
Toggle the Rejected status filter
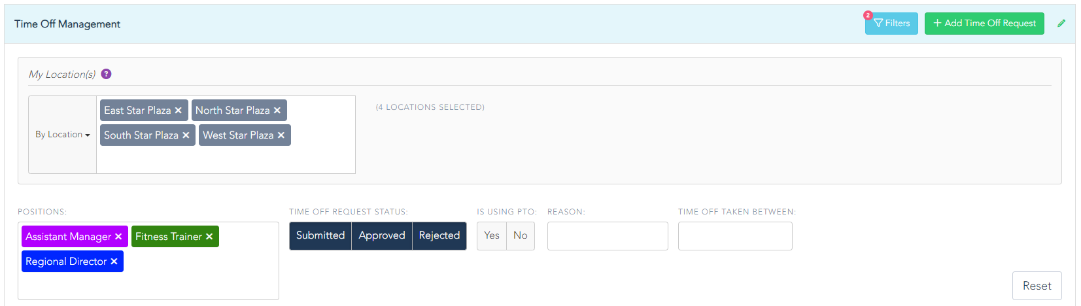[439, 235]
